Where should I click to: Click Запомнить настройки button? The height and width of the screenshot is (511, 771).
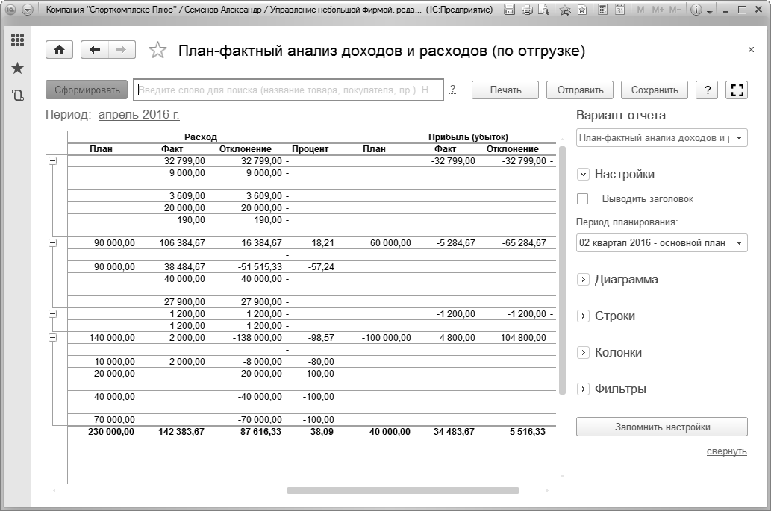tap(662, 427)
